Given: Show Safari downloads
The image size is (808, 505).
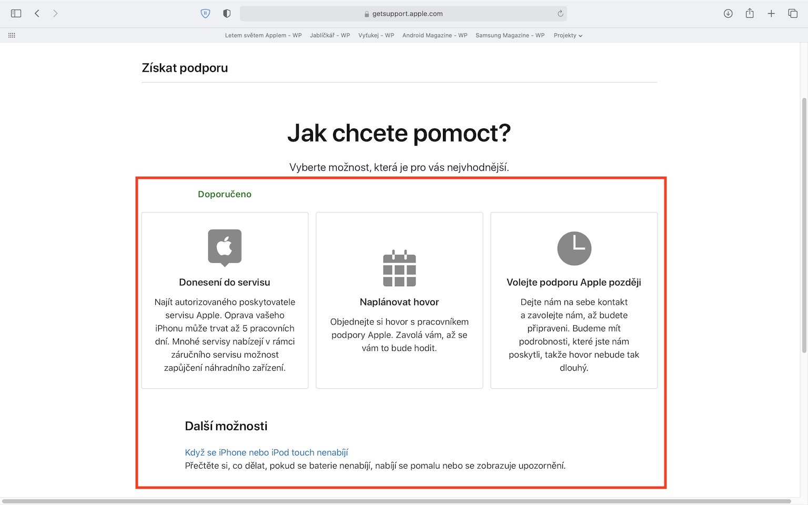Looking at the screenshot, I should point(728,14).
